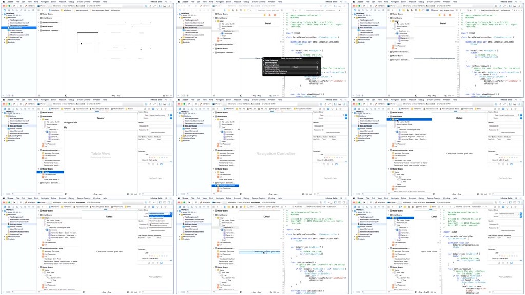Image resolution: width=525 pixels, height=295 pixels.
Task: Open the Connections inspector tab in bottom-left screenshot
Action: point(165,207)
